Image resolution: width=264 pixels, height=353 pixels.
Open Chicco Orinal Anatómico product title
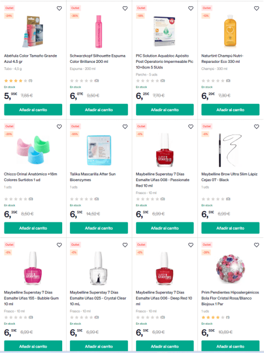(x=31, y=177)
